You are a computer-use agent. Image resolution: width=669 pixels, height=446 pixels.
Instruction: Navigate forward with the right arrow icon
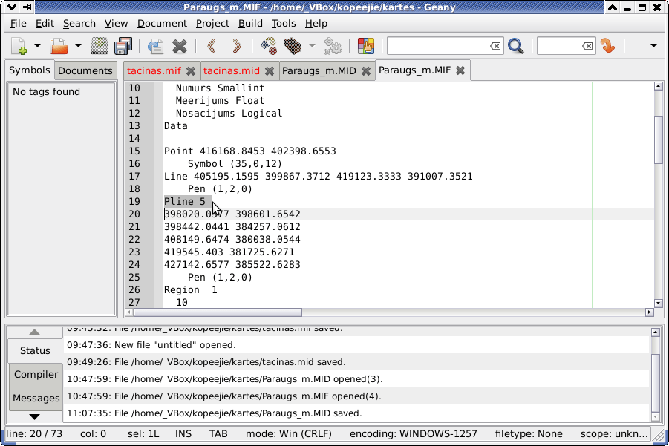tap(236, 45)
